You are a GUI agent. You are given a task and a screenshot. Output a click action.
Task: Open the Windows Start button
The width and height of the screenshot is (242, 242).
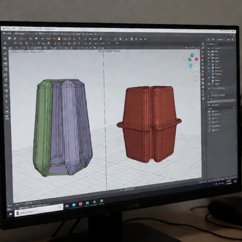tap(11, 214)
